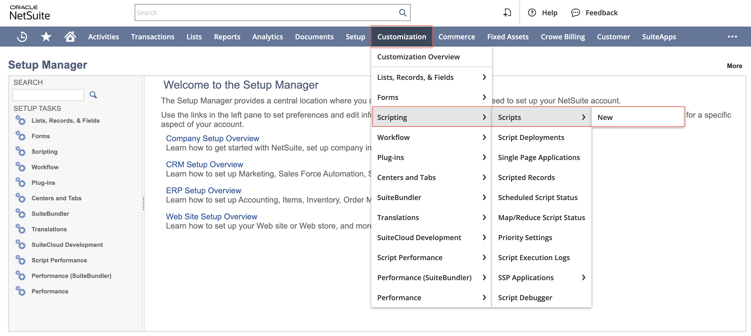The width and height of the screenshot is (751, 336).
Task: Click gear icon beside Lists, Records, & Fields
Action: tap(20, 120)
